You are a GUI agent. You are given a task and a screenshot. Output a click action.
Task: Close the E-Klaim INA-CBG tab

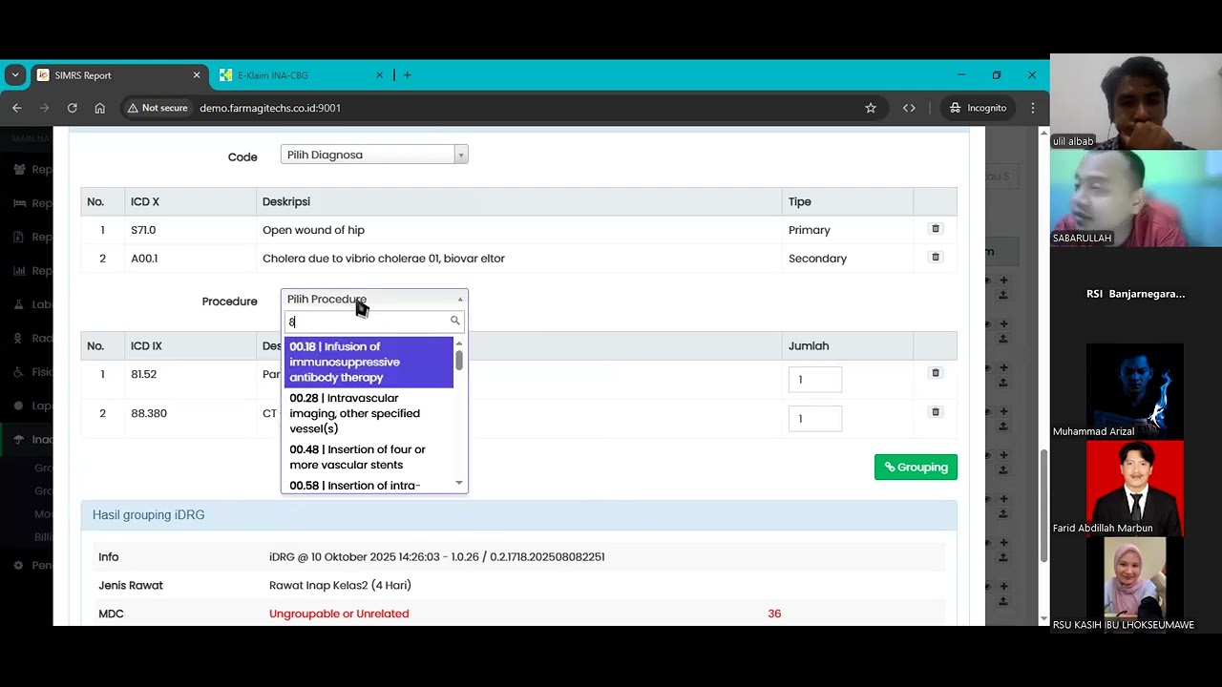click(379, 75)
